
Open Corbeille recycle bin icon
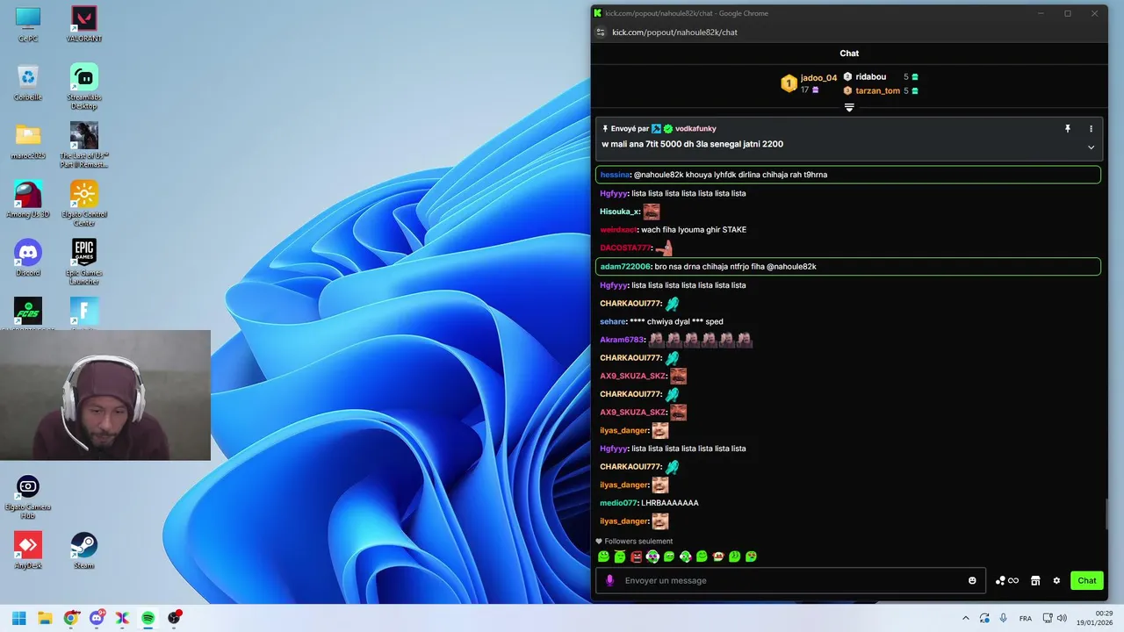click(x=28, y=83)
